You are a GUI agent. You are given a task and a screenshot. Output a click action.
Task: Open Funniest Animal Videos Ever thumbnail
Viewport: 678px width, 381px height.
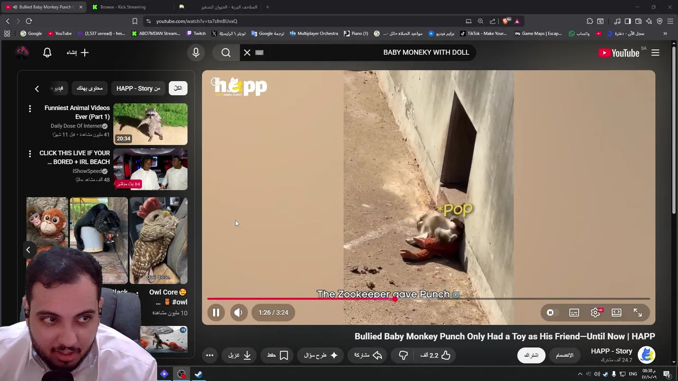[x=150, y=124]
